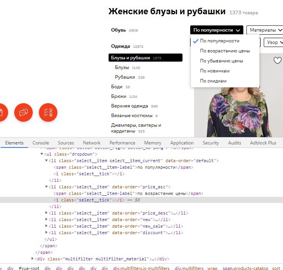Expand the li data-order new_sale node

point(46,226)
